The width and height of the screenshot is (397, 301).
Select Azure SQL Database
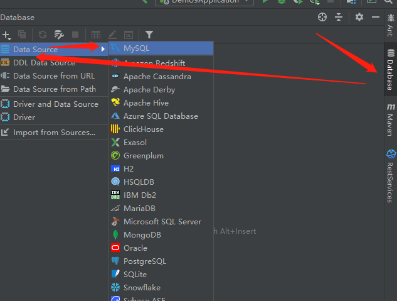161,116
